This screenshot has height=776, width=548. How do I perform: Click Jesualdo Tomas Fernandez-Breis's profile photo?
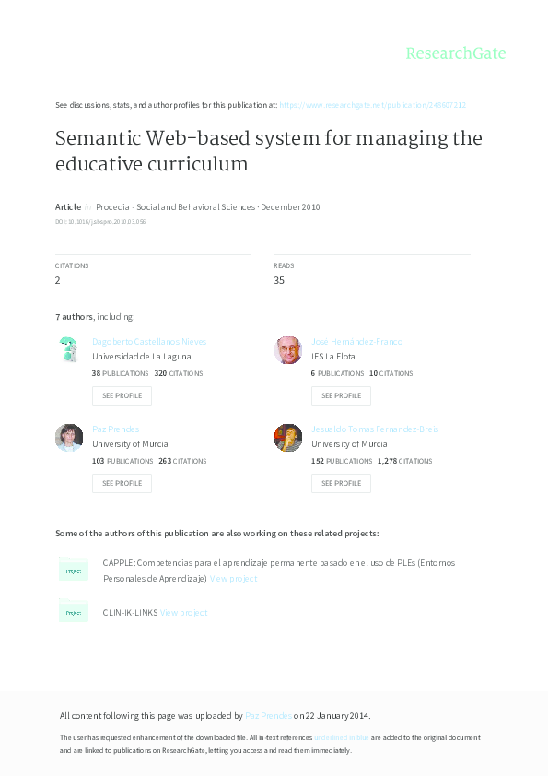pos(287,438)
